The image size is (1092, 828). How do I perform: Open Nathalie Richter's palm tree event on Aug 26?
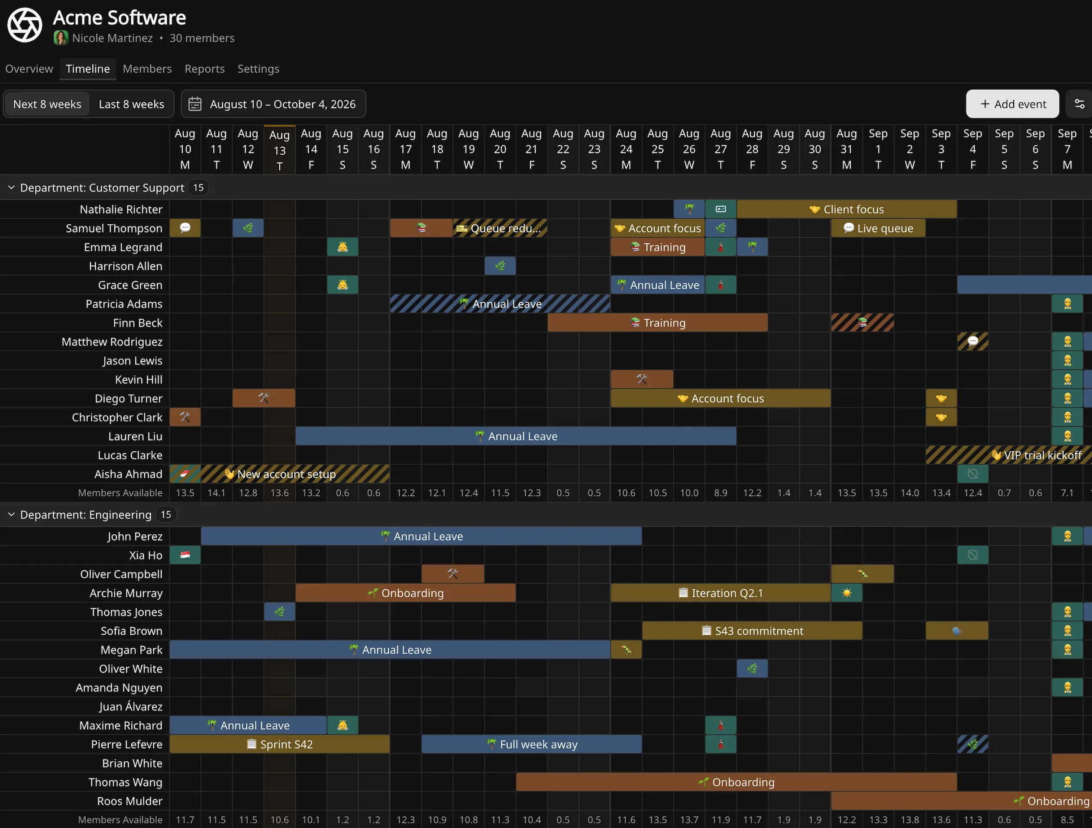[x=689, y=209]
